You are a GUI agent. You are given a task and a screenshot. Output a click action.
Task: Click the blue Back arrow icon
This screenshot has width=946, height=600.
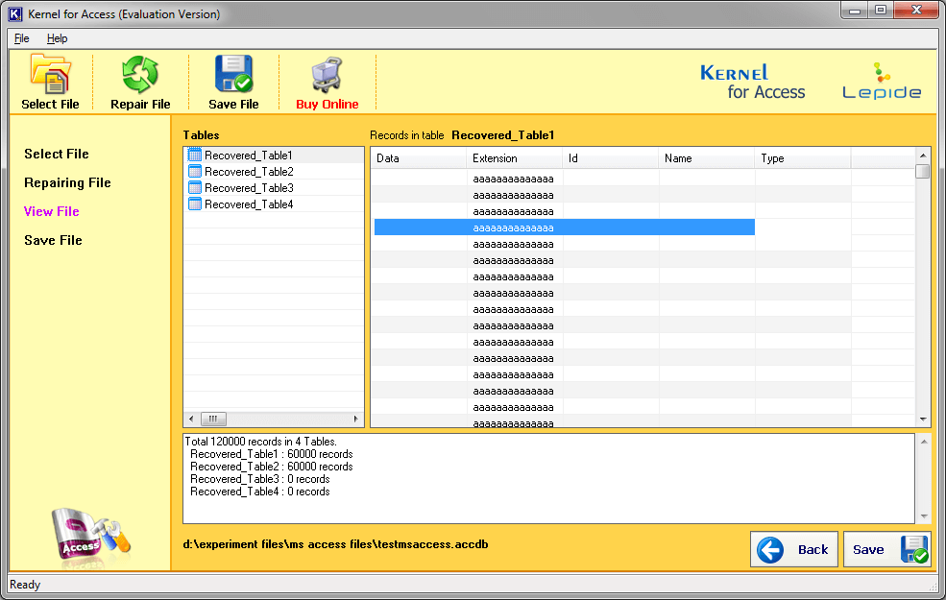770,549
